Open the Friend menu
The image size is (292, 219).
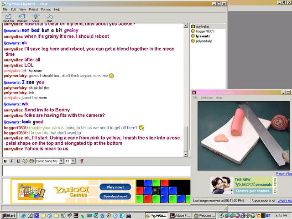click(33, 9)
